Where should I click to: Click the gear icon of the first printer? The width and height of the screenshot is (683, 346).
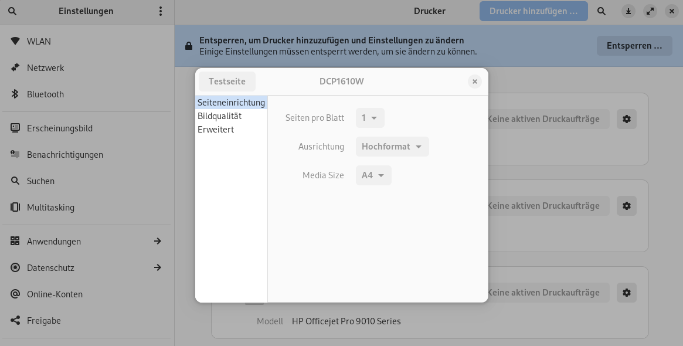pos(627,119)
